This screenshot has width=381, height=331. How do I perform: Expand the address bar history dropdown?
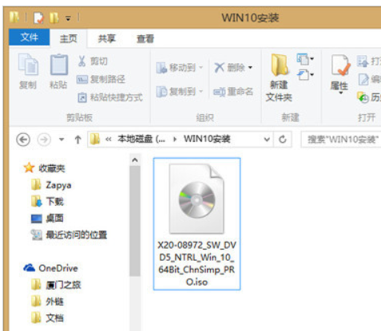click(x=267, y=140)
